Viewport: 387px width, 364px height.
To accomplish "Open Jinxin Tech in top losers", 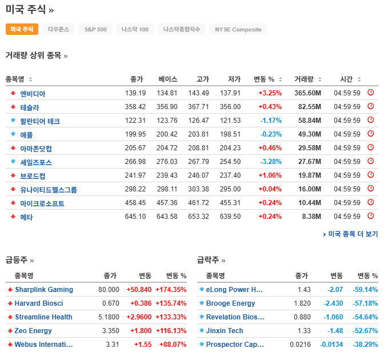I will [x=225, y=331].
